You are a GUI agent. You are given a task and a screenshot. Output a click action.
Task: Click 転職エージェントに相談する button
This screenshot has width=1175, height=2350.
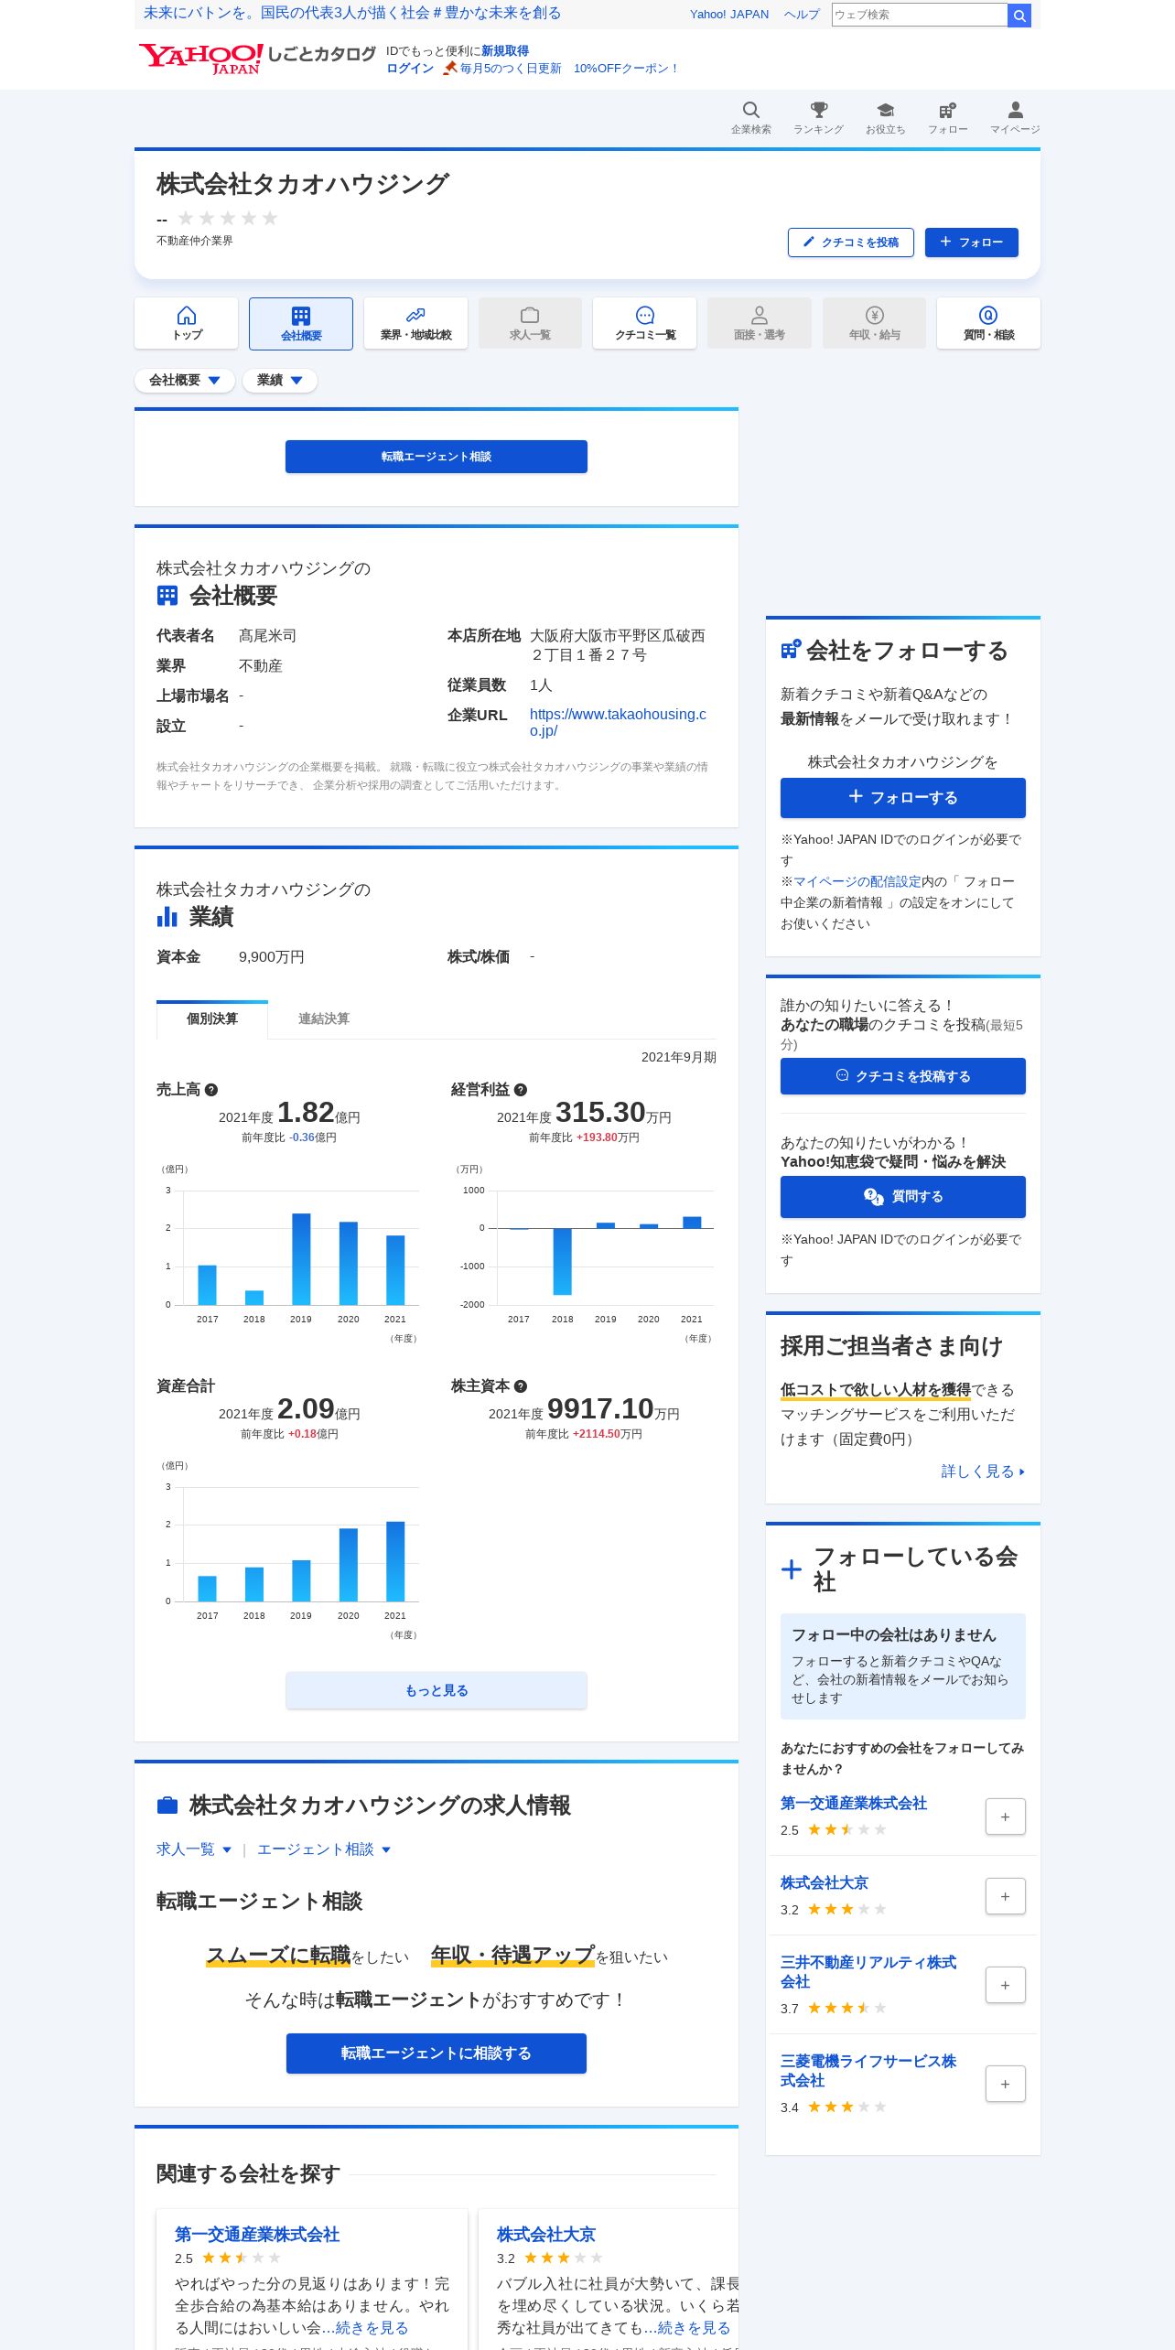pos(437,2053)
